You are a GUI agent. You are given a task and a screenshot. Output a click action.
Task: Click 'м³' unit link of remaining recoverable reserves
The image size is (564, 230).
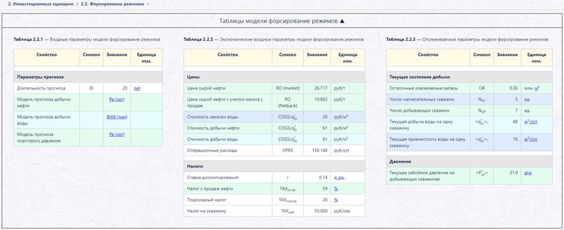[536, 88]
